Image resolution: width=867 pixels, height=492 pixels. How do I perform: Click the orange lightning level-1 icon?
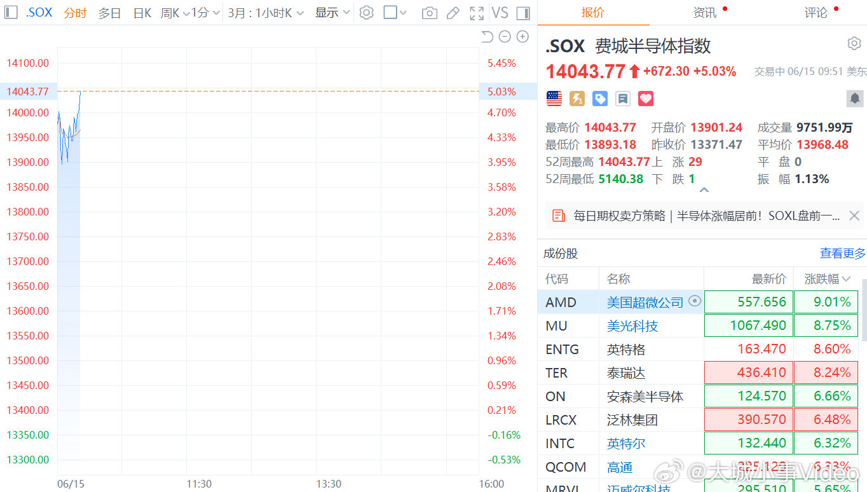click(x=577, y=99)
